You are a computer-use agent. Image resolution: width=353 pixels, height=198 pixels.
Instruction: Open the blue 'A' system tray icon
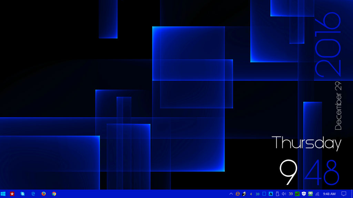[270, 194]
